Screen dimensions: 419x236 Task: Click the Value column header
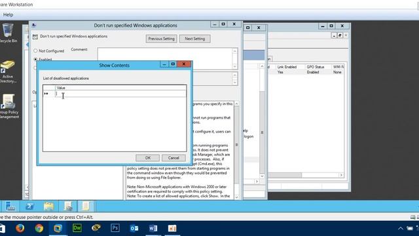coord(120,88)
